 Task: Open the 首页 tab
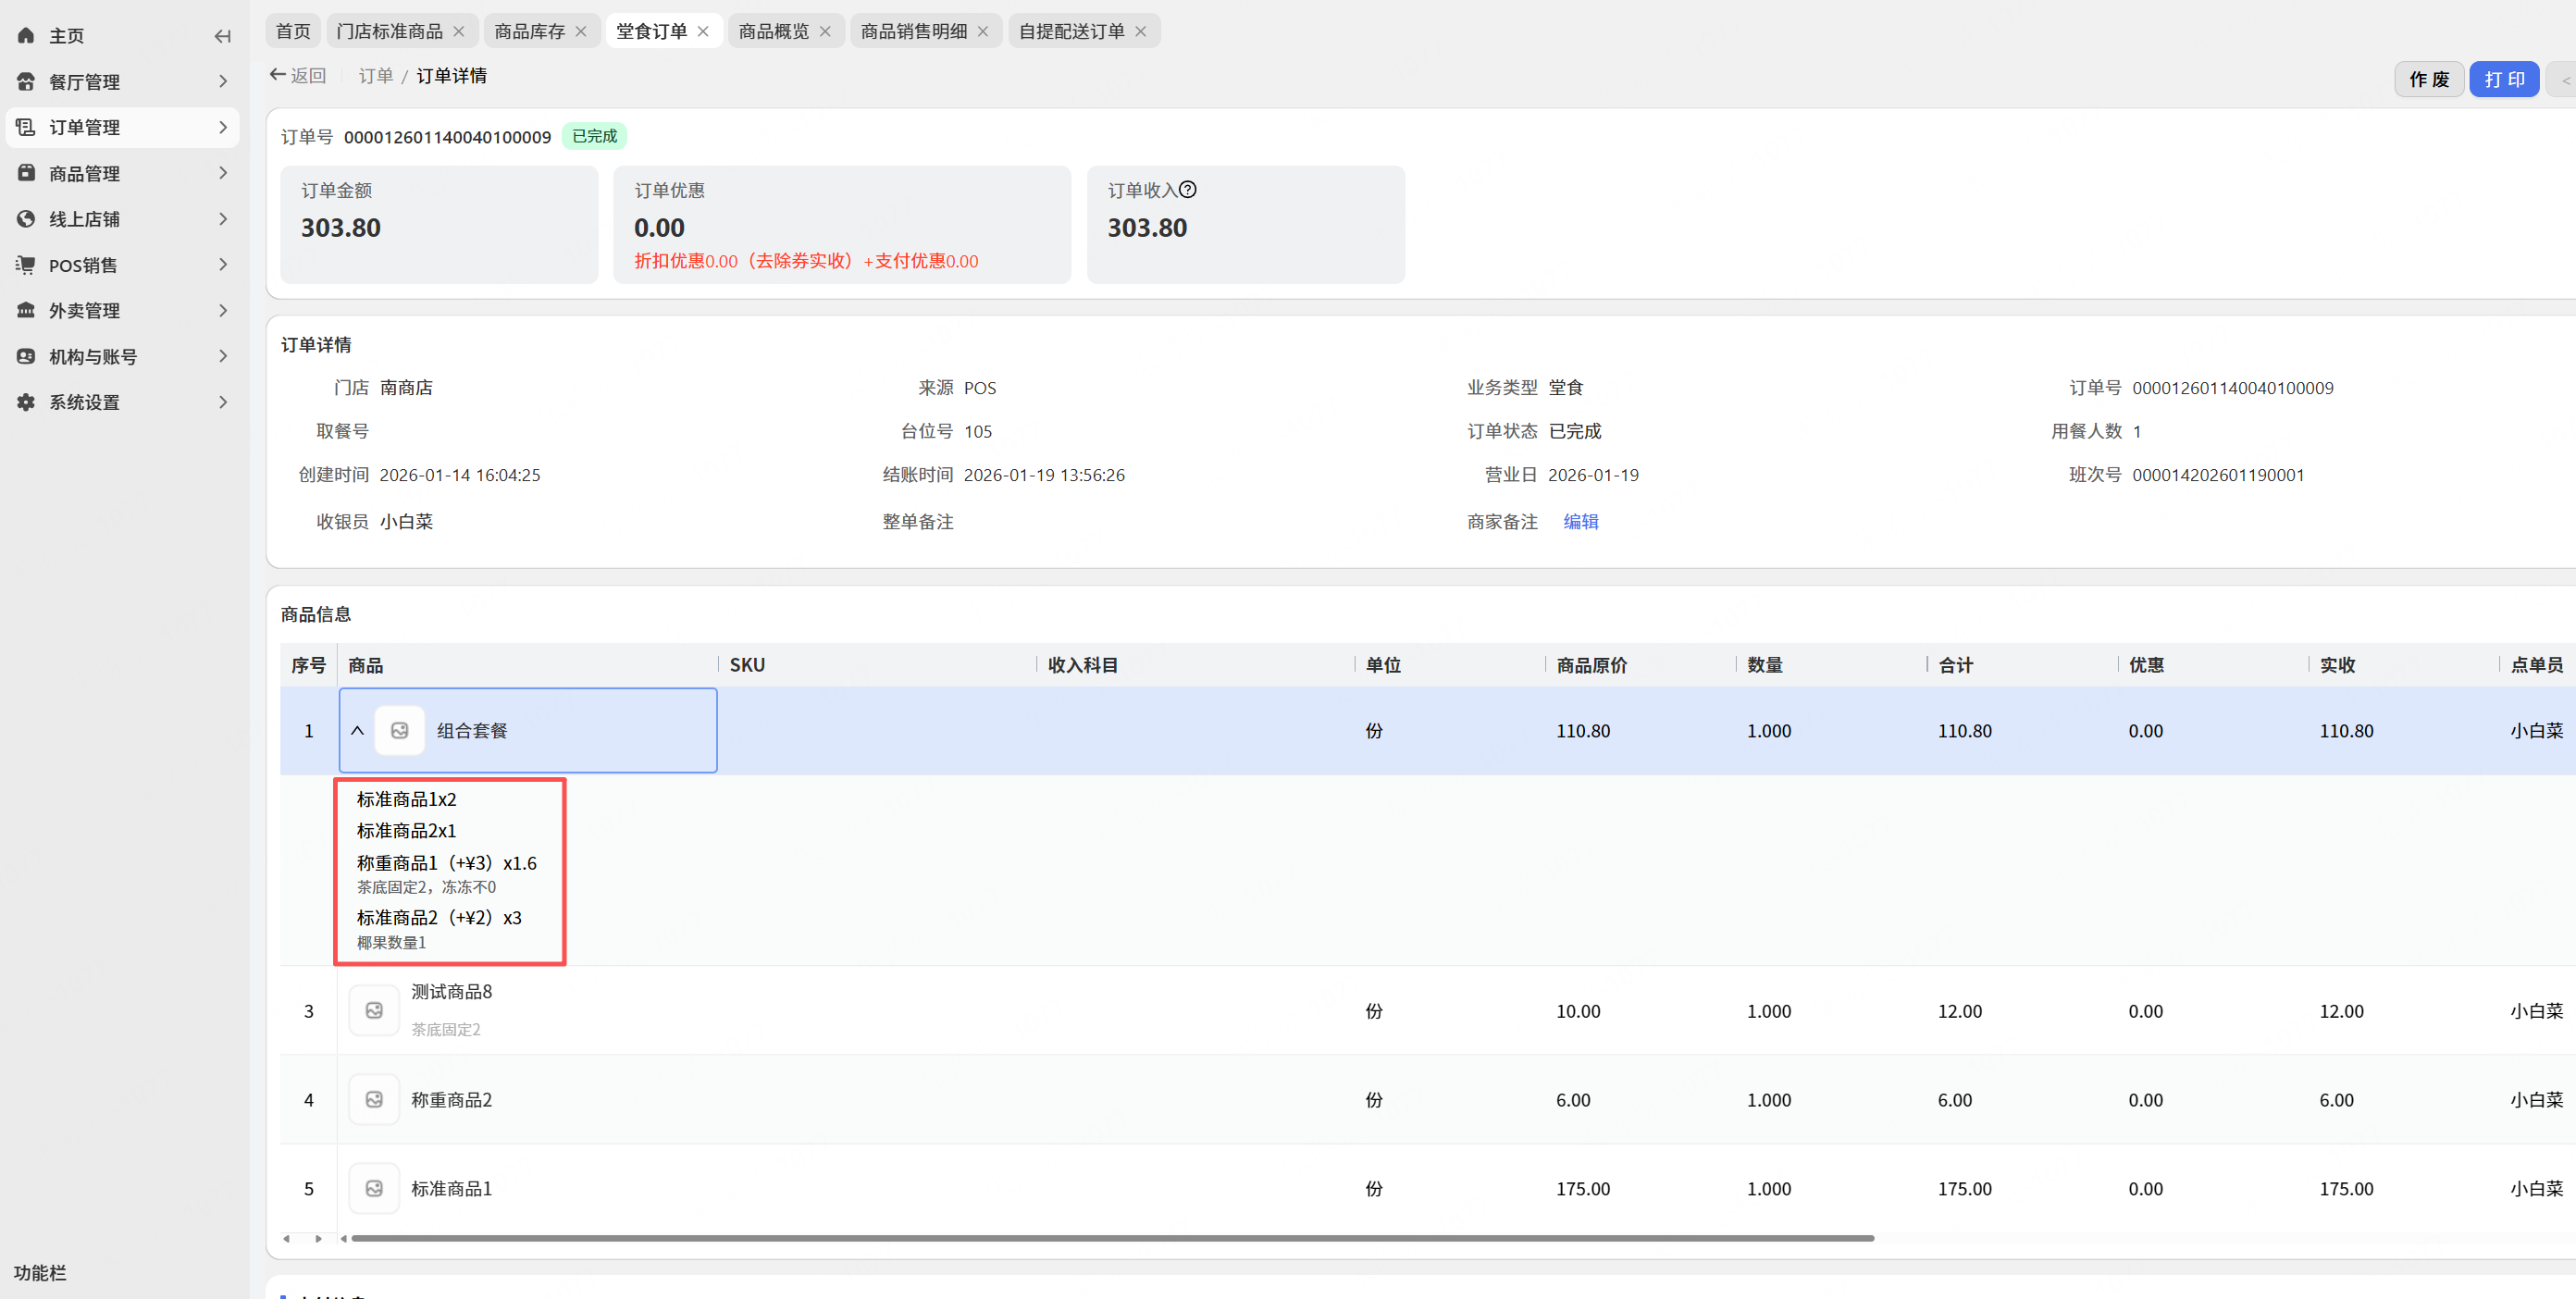tap(293, 31)
